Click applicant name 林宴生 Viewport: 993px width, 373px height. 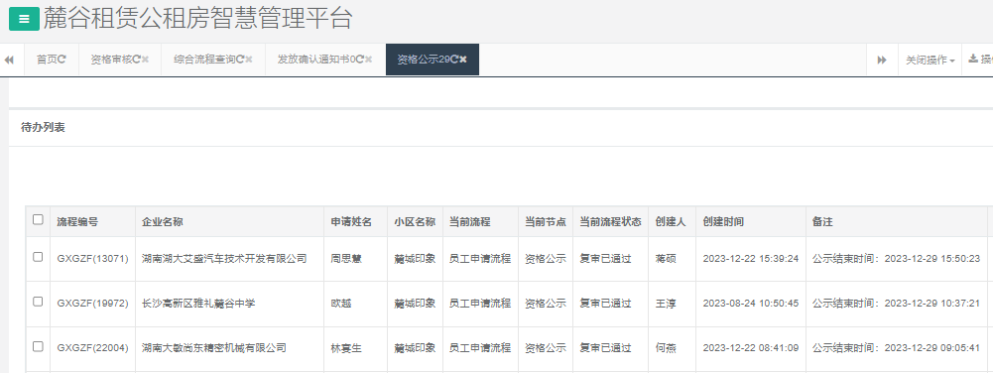346,347
